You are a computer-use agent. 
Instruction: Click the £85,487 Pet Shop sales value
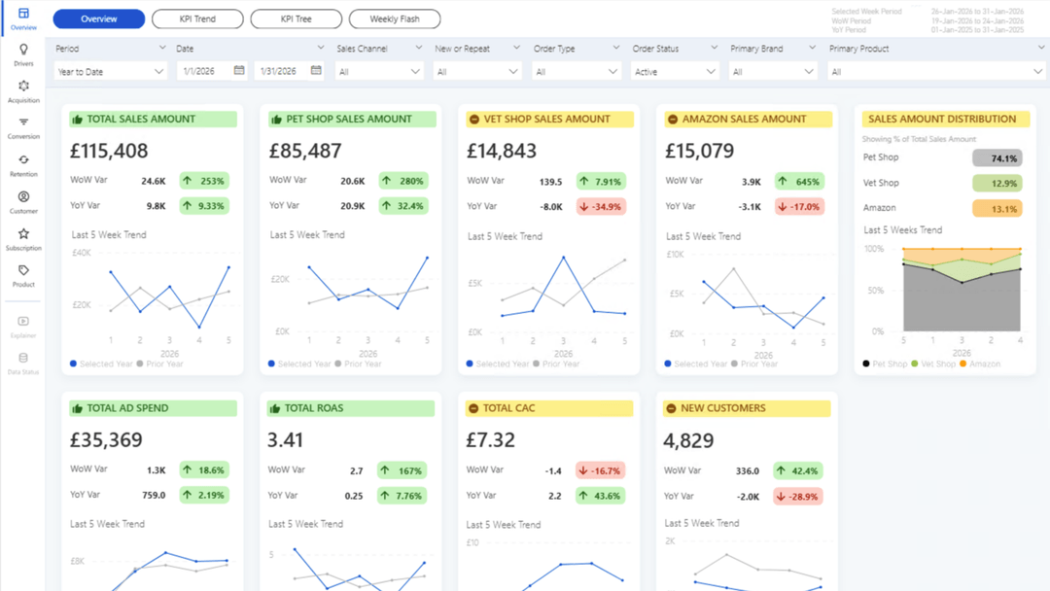pyautogui.click(x=305, y=151)
